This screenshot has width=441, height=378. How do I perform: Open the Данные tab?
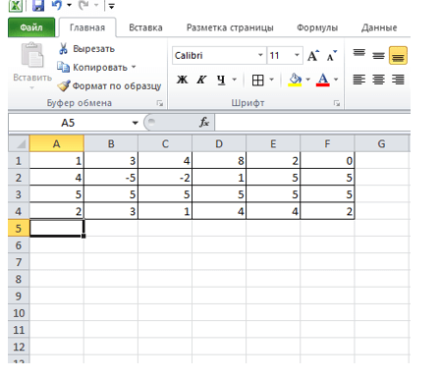pos(379,27)
